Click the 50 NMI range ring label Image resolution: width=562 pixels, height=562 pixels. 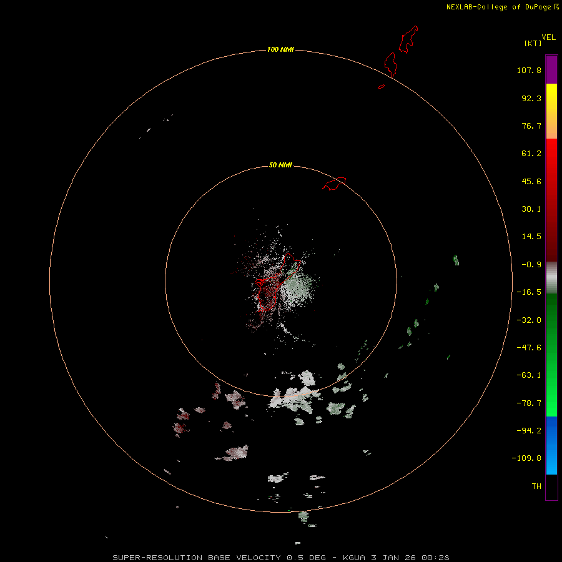click(x=280, y=165)
